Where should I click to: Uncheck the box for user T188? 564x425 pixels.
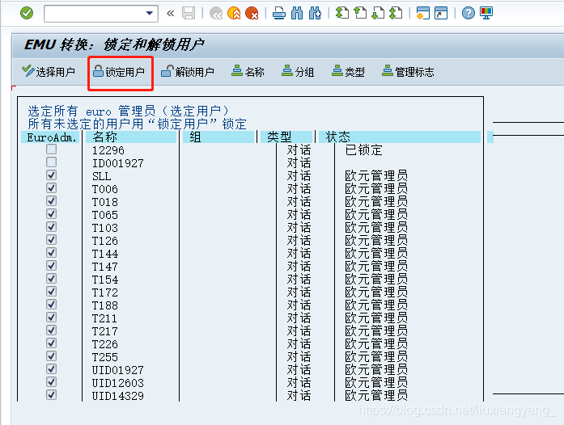pos(52,305)
